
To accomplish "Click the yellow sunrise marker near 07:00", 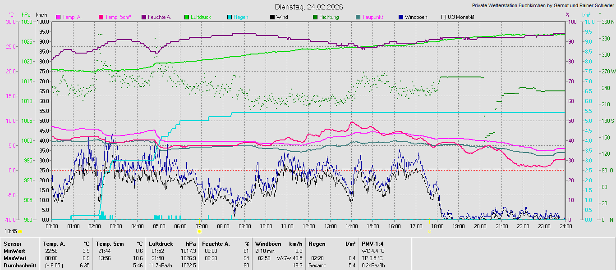I will point(199,231).
